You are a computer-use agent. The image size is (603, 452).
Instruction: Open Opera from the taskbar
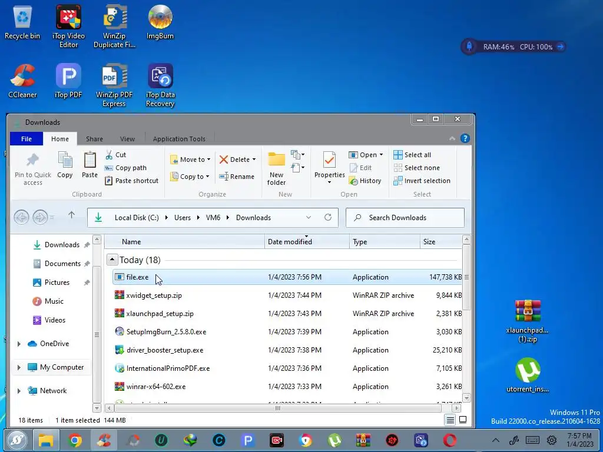pos(449,440)
